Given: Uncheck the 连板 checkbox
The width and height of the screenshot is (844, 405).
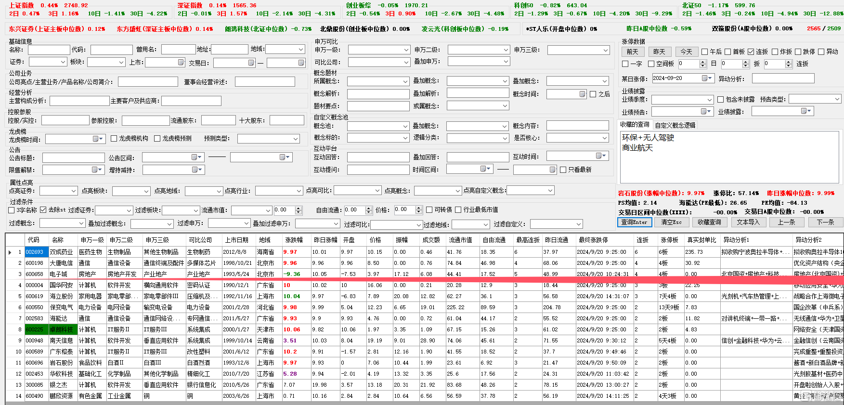Looking at the screenshot, I should click(x=751, y=52).
